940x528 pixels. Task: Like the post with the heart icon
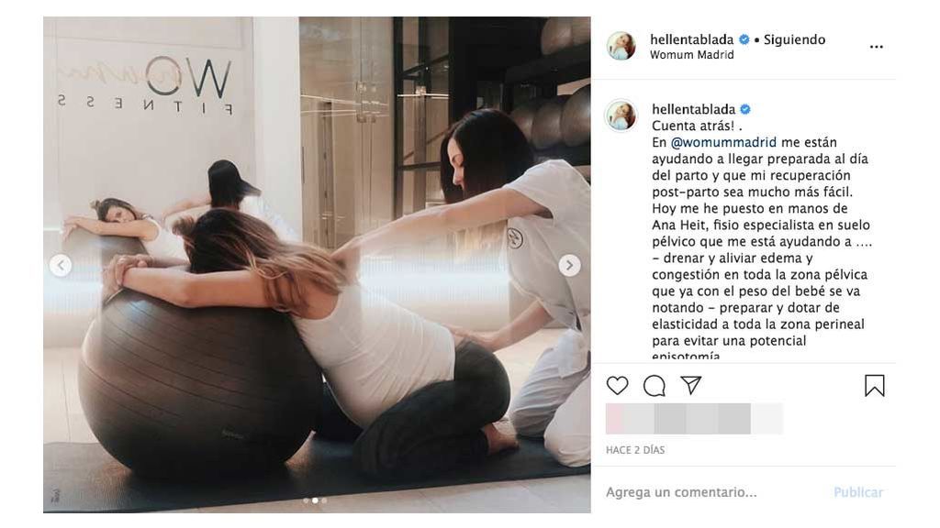tap(617, 386)
